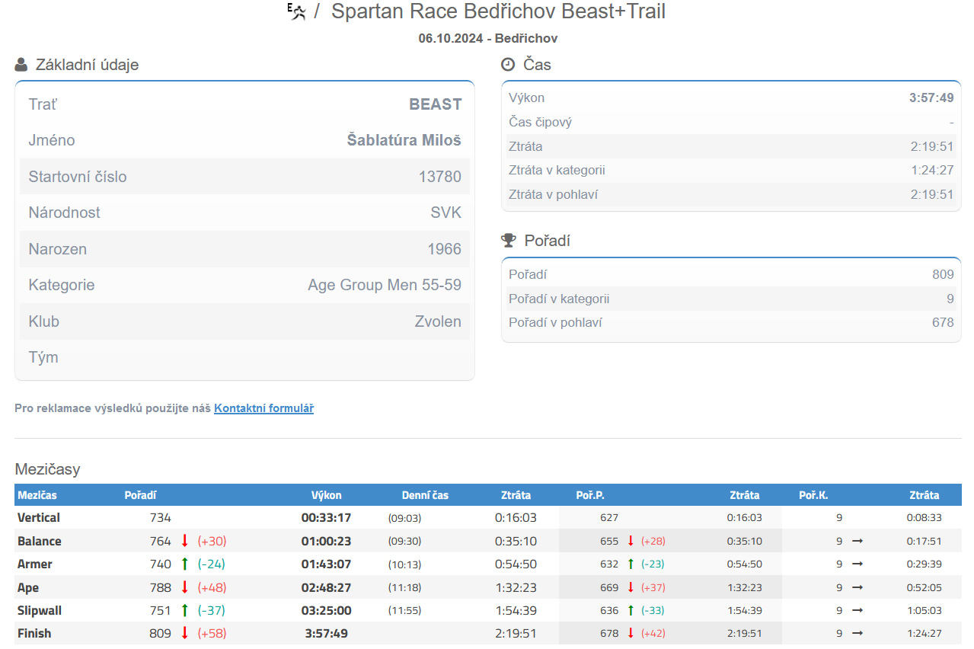
Task: Click the Ztráta v kategorii value 1:24:27 in Čas panel
Action: (x=932, y=170)
